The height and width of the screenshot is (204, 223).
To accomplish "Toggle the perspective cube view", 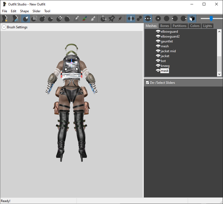I will pos(192,18).
